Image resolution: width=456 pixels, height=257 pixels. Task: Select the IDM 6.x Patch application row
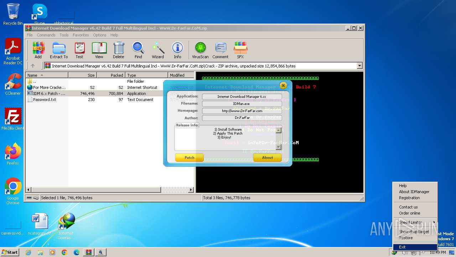pos(110,94)
